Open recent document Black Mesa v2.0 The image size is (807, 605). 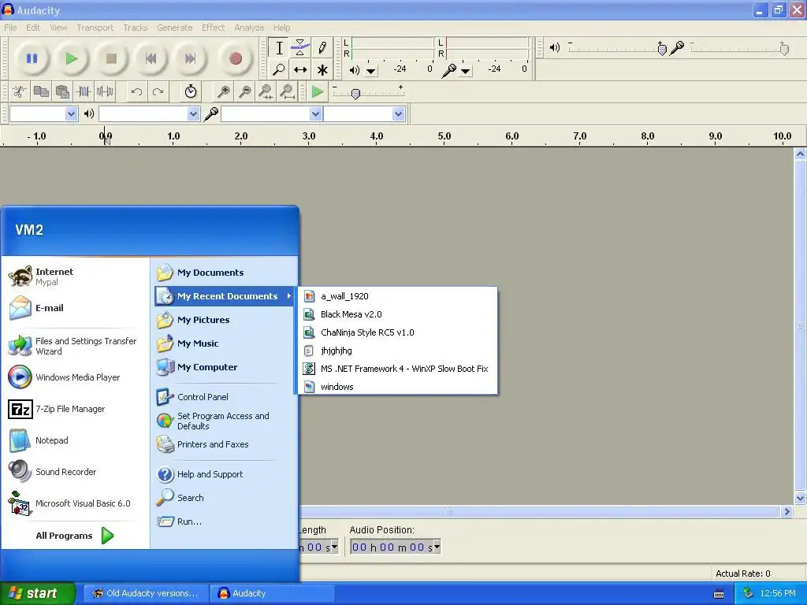397,314
